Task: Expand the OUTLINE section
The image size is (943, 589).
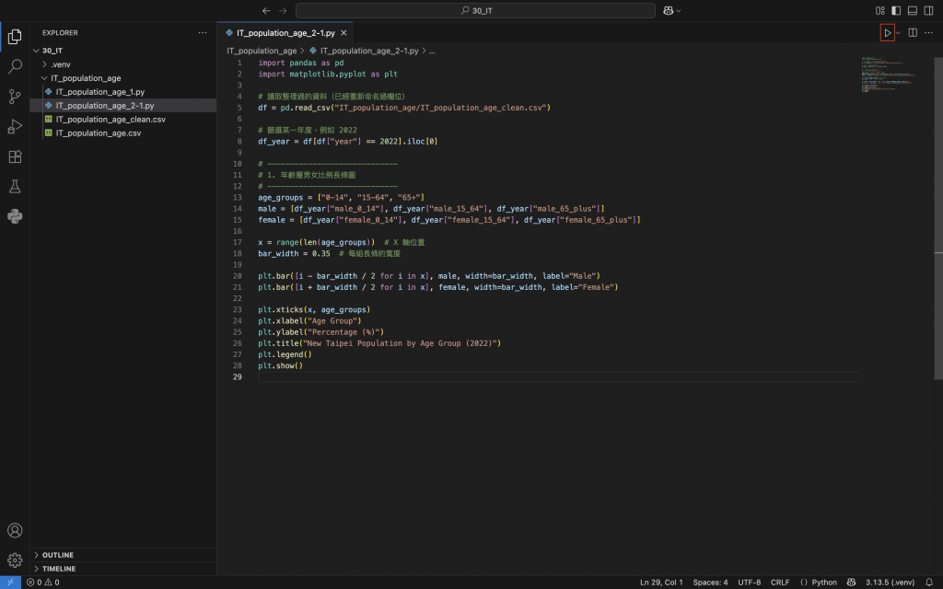Action: 57,555
